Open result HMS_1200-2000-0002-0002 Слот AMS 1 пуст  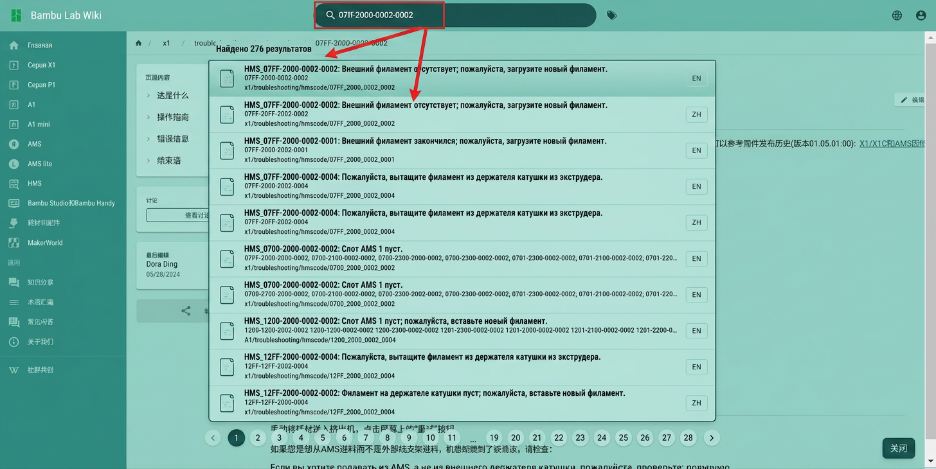(462, 330)
